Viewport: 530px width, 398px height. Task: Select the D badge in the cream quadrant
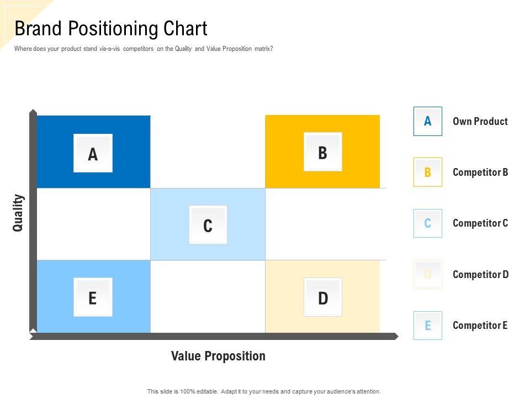(x=323, y=297)
